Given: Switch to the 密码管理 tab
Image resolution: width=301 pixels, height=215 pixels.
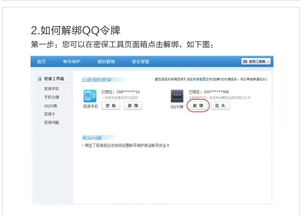Looking at the screenshot, I should pyautogui.click(x=106, y=61).
